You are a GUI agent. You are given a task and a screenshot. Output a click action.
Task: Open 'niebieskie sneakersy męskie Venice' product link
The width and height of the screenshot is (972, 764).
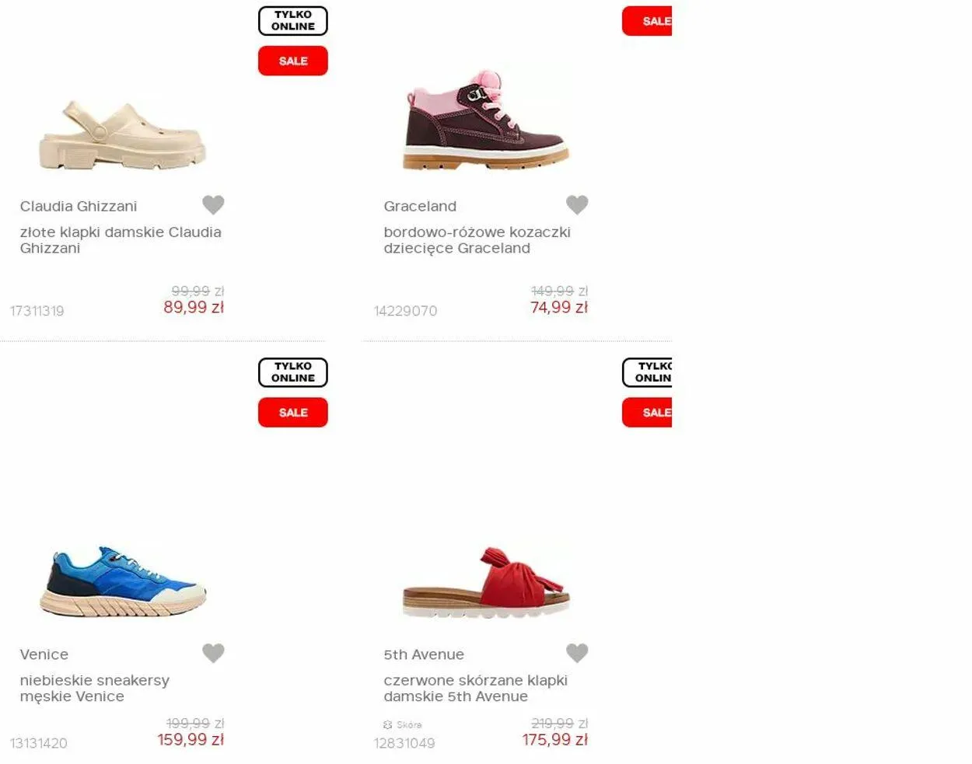(95, 689)
